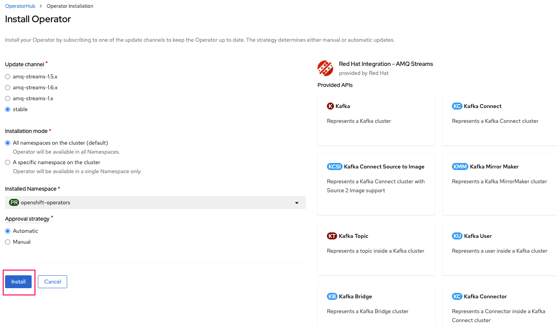This screenshot has height=326, width=557.
Task: Click the PR project badge in namespace selector
Action: (x=14, y=202)
